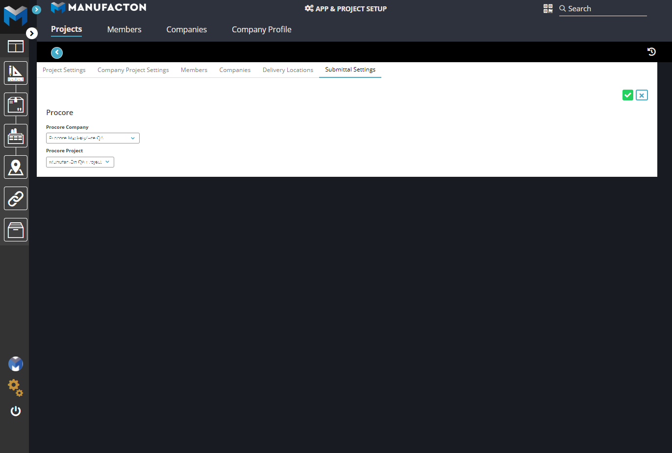Viewport: 672px width, 453px height.
Task: Open the Members top navigation item
Action: click(124, 29)
